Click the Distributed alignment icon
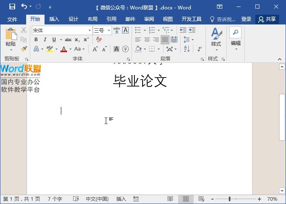The width and height of the screenshot is (286, 204). point(174,40)
